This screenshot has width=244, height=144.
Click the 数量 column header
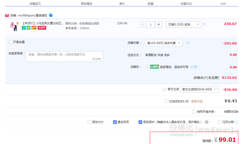(x=150, y=4)
